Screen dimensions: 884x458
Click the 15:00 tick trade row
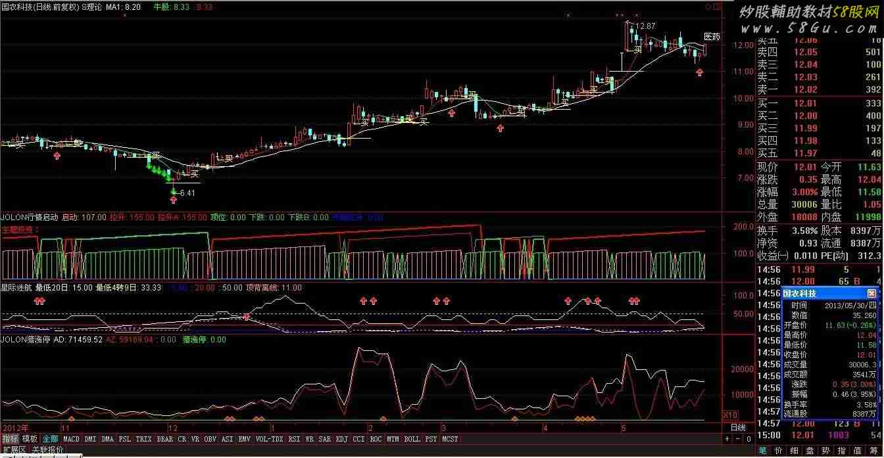(x=820, y=435)
